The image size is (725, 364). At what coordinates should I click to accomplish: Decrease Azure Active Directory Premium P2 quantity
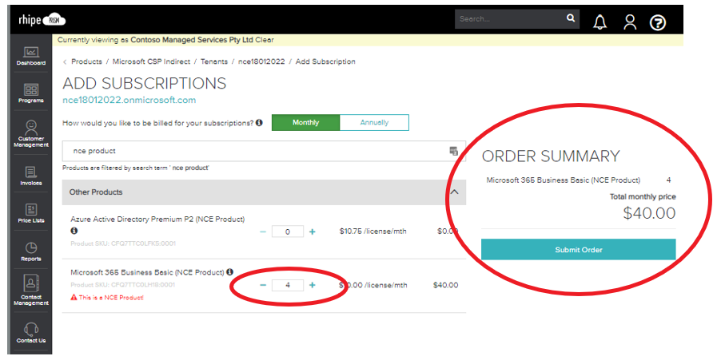(x=263, y=231)
